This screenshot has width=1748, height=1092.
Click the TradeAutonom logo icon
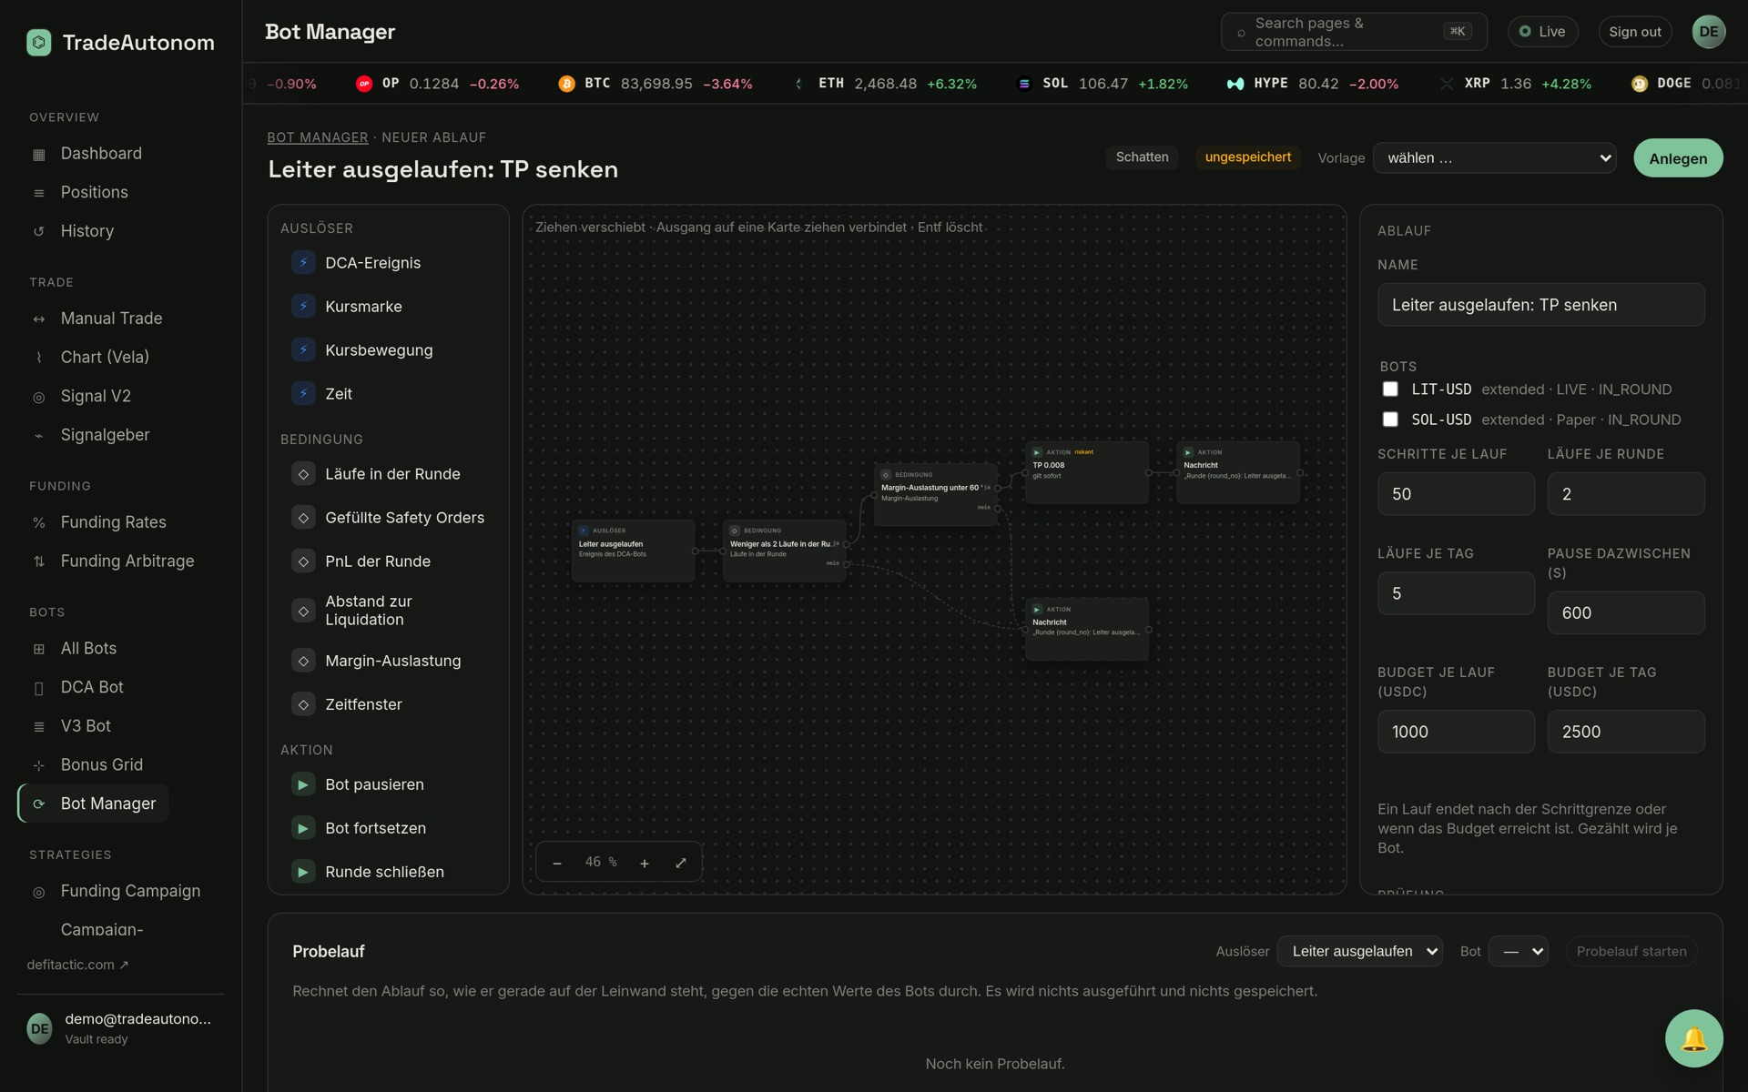[x=39, y=43]
